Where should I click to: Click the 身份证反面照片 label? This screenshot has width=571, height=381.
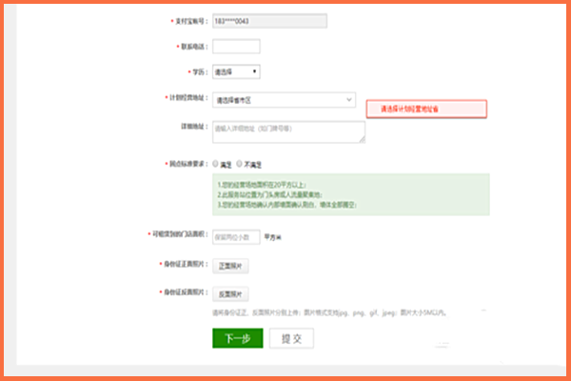[x=184, y=292]
